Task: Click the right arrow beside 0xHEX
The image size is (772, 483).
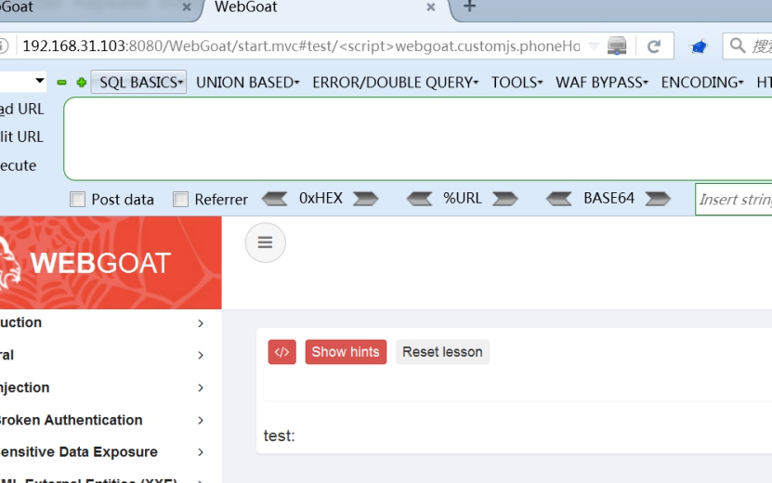Action: (365, 199)
